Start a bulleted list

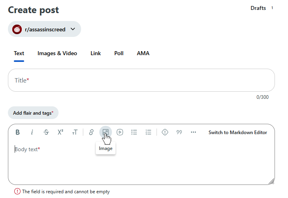tap(134, 133)
